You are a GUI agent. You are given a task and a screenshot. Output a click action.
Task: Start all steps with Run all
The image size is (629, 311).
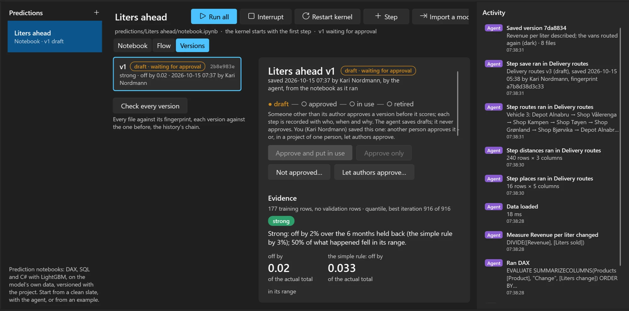click(x=214, y=17)
